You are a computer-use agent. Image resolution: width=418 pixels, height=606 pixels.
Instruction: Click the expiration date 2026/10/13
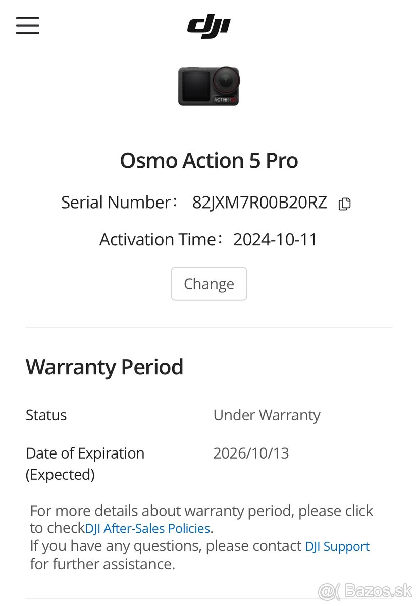(x=251, y=453)
